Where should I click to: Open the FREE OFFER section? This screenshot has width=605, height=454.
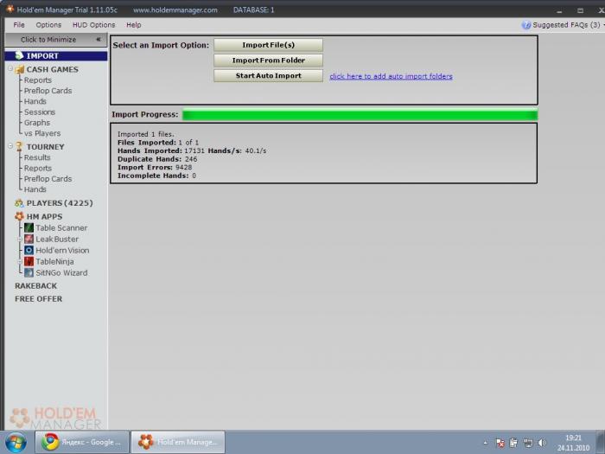point(39,299)
